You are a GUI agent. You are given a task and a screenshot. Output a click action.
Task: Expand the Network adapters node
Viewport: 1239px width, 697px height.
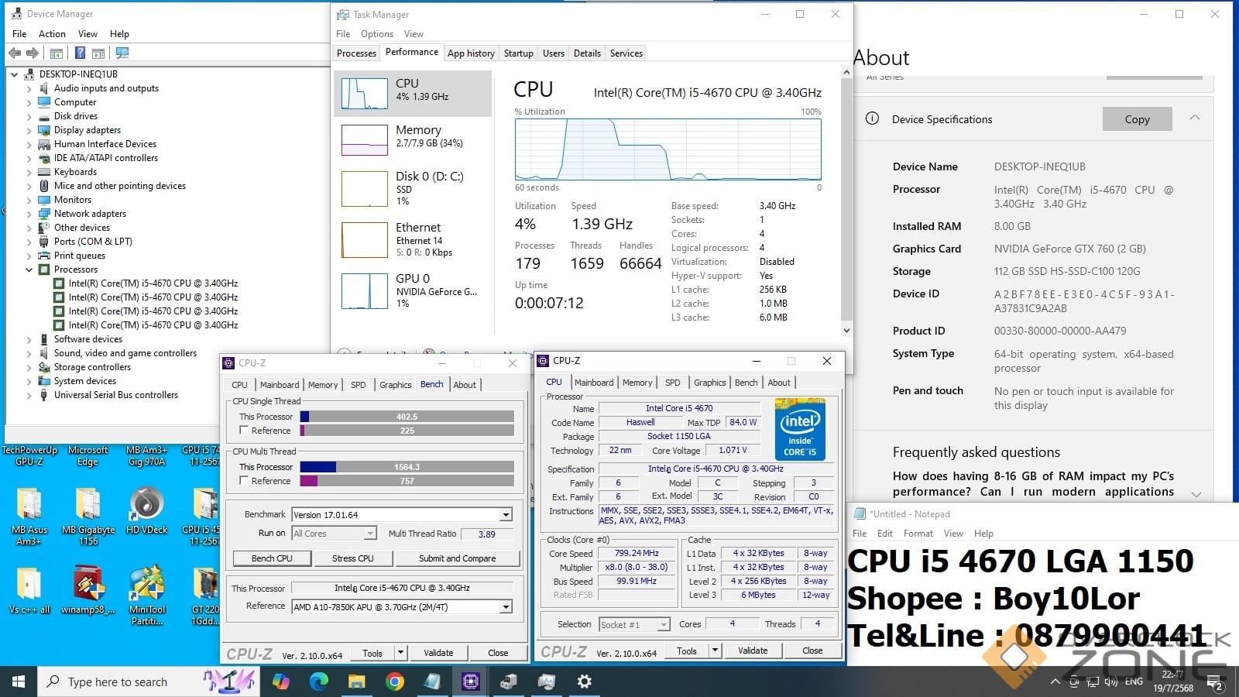tap(29, 214)
